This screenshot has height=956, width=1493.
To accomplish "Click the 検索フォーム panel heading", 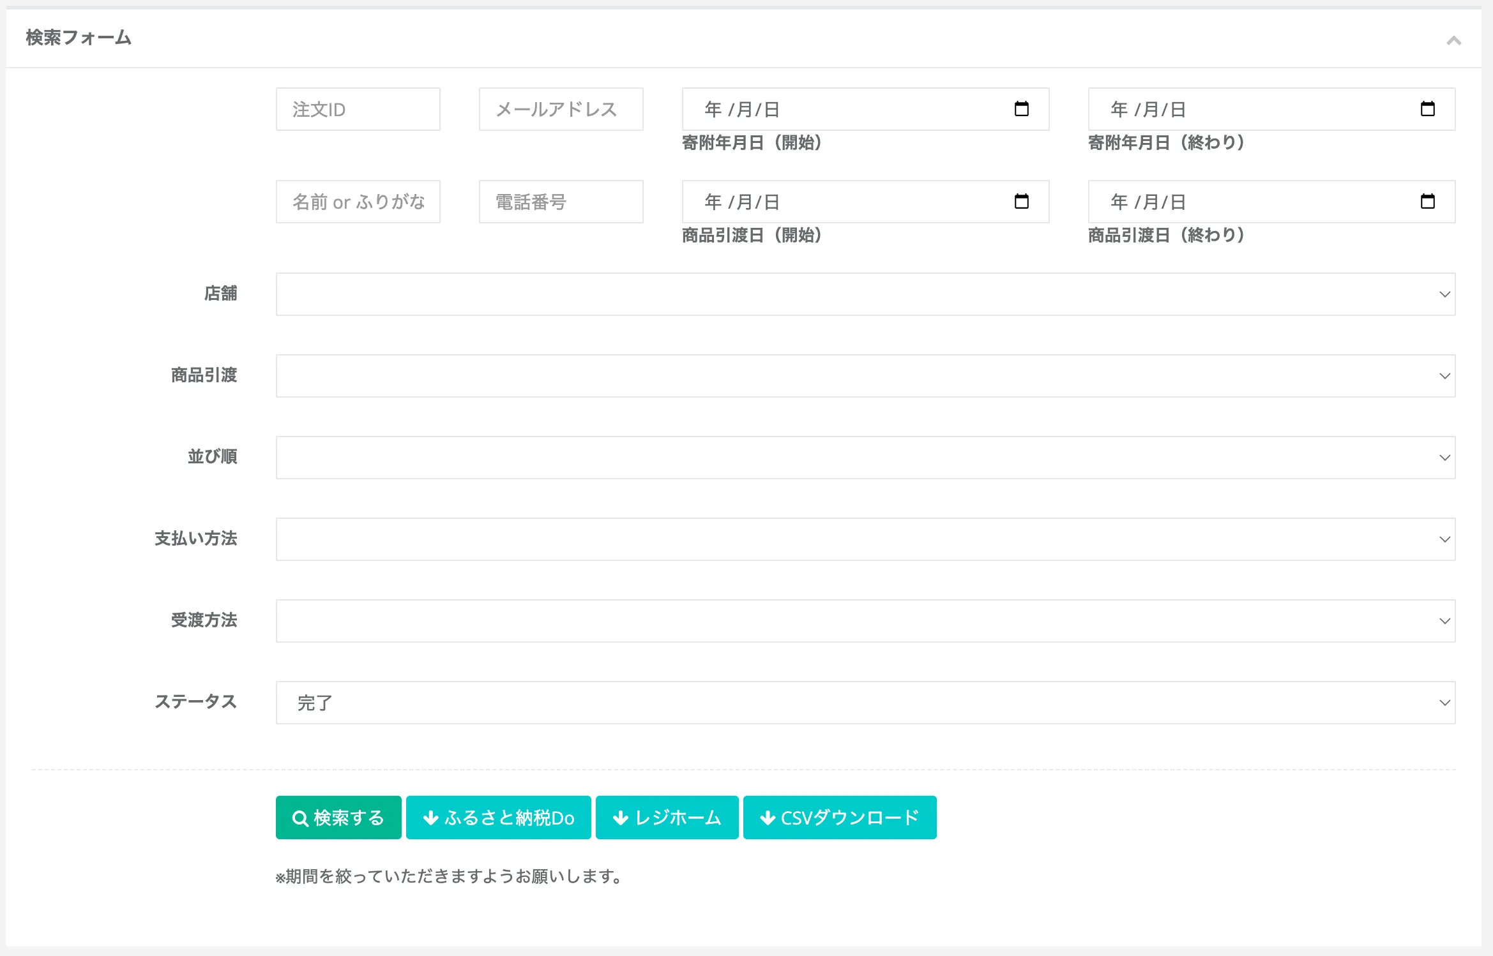I will pos(79,38).
